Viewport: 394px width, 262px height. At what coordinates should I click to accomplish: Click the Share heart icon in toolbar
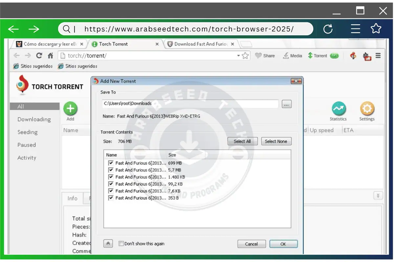[258, 56]
